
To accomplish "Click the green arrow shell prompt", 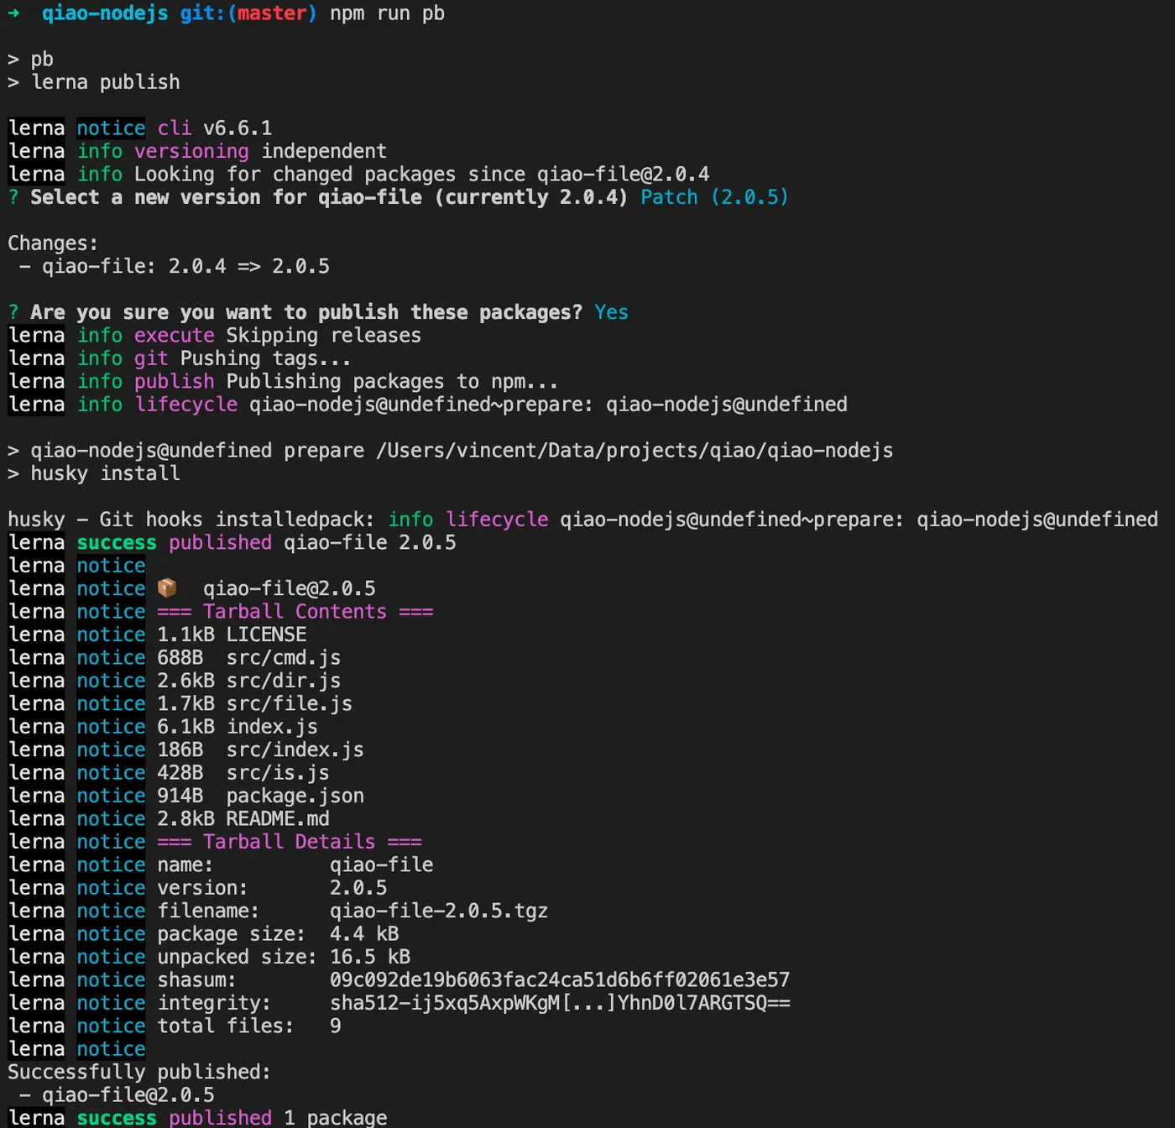I will point(13,13).
